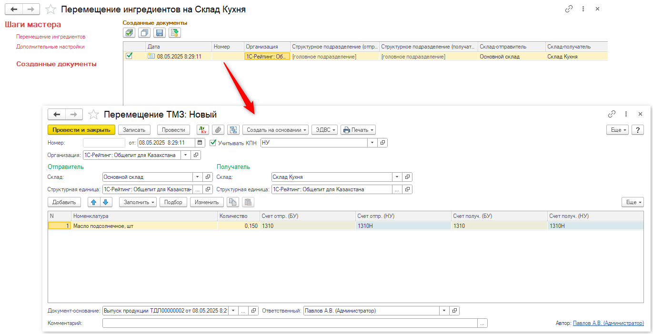The height and width of the screenshot is (334, 653).
Task: Click the Дт/Кт postings icon
Action: [x=203, y=130]
